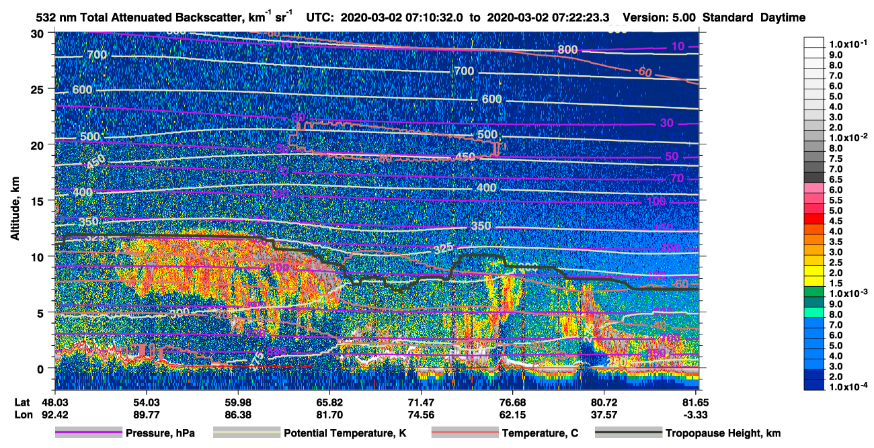Click the dark teal 9.0 colorbar swatch
This screenshot has height=448, width=874.
click(814, 303)
